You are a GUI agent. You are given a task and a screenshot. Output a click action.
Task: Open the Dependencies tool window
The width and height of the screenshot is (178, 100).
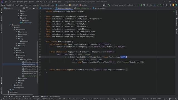point(55,97)
